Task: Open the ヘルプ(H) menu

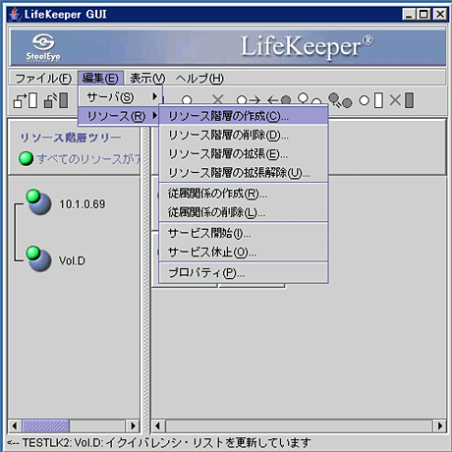Action: (199, 79)
